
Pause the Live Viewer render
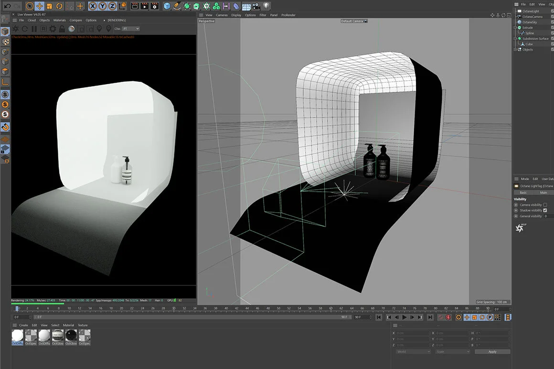click(x=34, y=29)
